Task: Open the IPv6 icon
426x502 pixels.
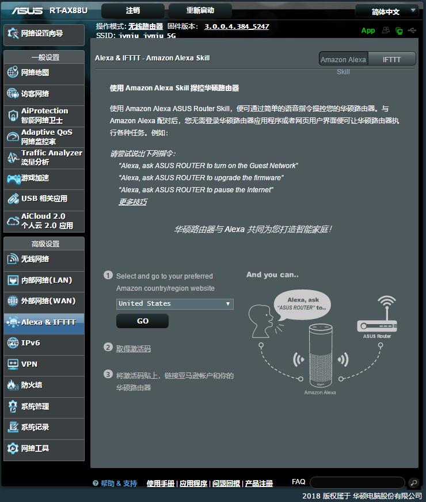Action: pos(13,343)
